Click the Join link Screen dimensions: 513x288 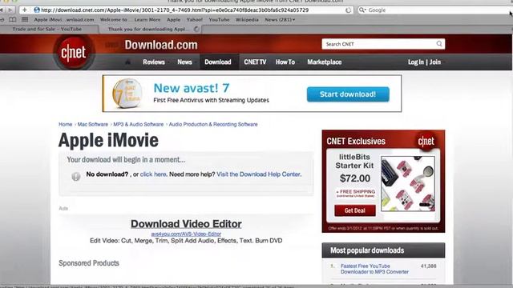(x=435, y=62)
